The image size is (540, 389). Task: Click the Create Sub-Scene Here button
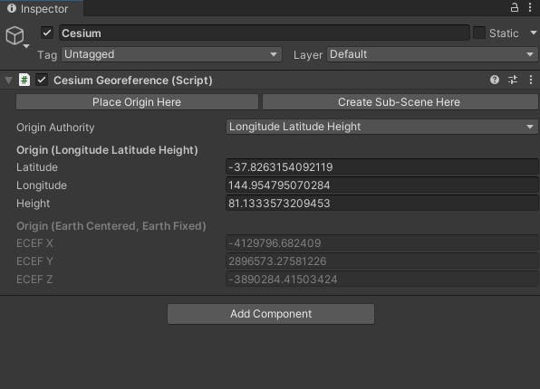pos(400,102)
